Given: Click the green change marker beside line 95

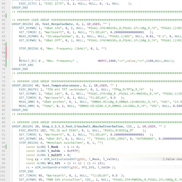Looking at the screenshot, I should [6, 147].
